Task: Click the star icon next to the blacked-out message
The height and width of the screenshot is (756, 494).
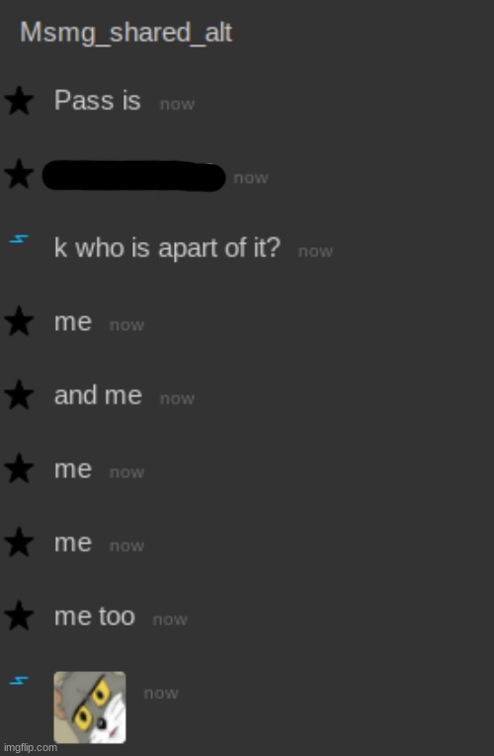Action: tap(19, 174)
